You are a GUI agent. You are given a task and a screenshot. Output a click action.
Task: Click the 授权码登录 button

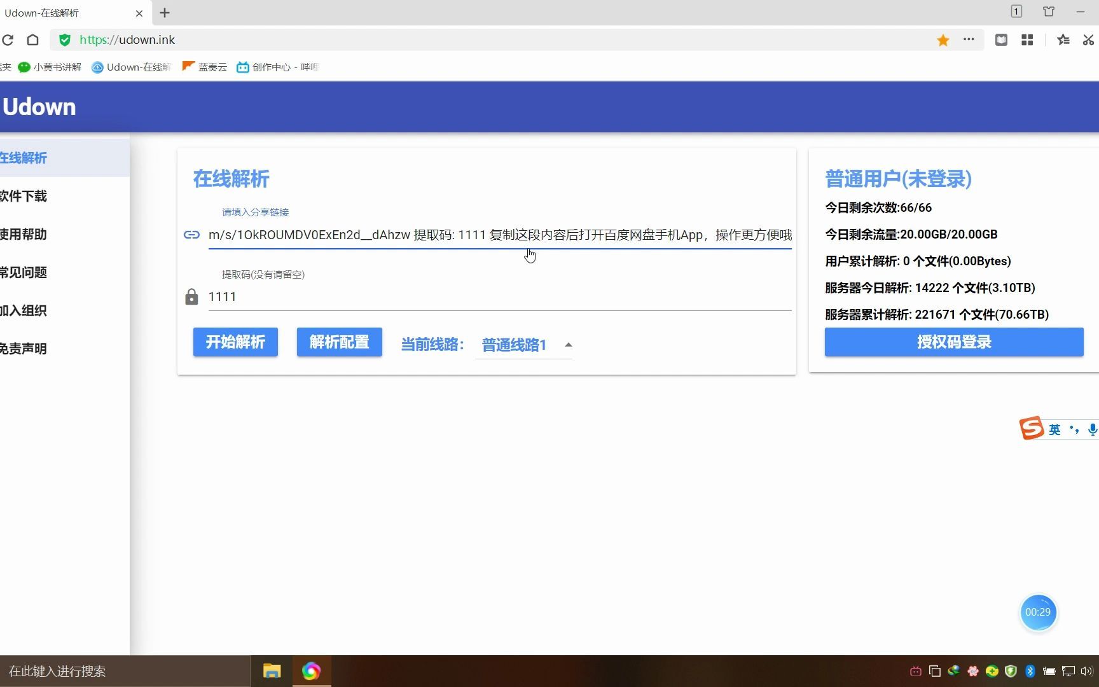click(x=954, y=342)
